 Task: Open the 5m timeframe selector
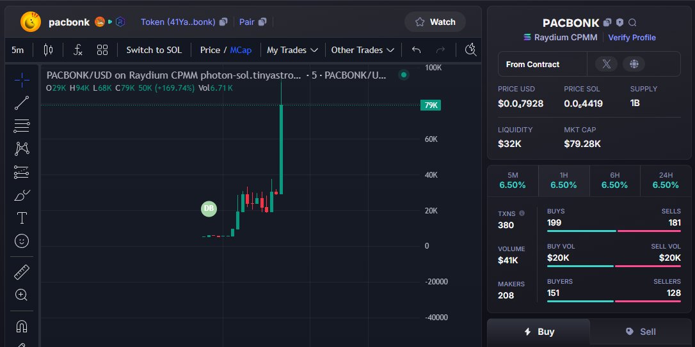tap(18, 50)
